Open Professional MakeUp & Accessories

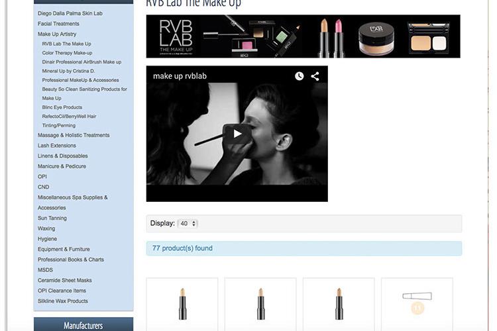pos(80,80)
